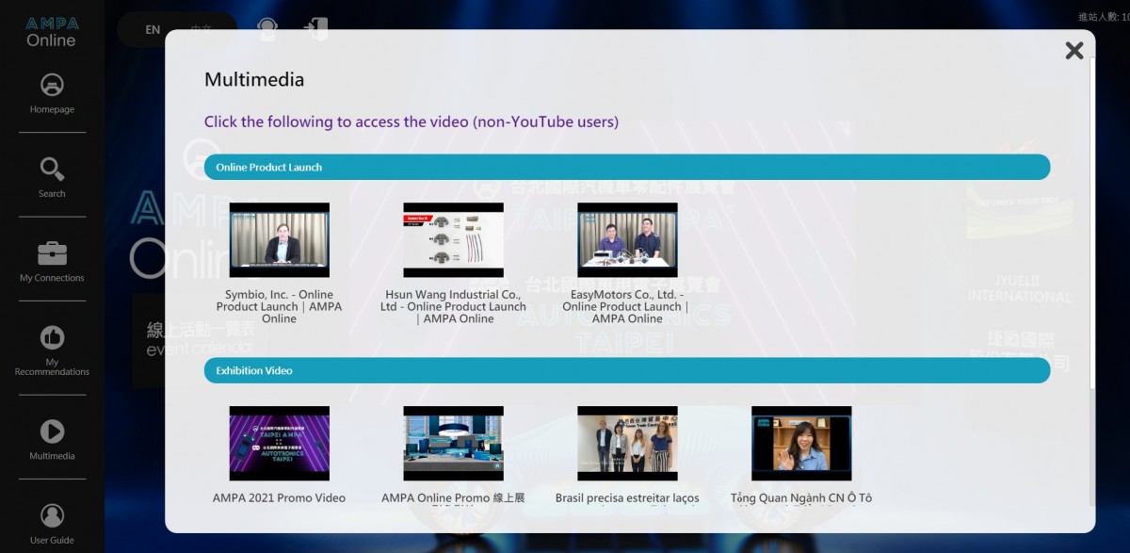Click the non-YouTube users instruction text
1130x553 pixels.
point(412,122)
